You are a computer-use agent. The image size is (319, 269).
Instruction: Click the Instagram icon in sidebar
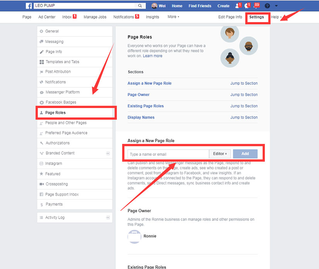point(41,163)
